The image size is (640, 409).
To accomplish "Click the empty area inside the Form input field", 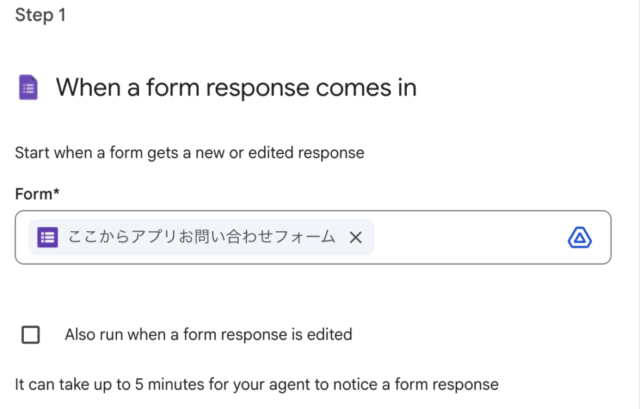I will tap(469, 237).
